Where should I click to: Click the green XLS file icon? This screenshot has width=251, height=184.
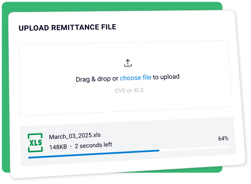coord(35,142)
